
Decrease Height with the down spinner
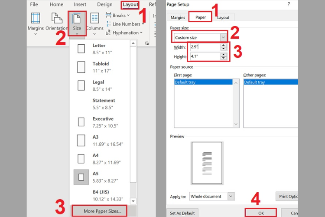coord(224,58)
